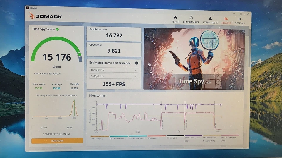
Task: Click Compare Result Online
Action: click(x=57, y=134)
